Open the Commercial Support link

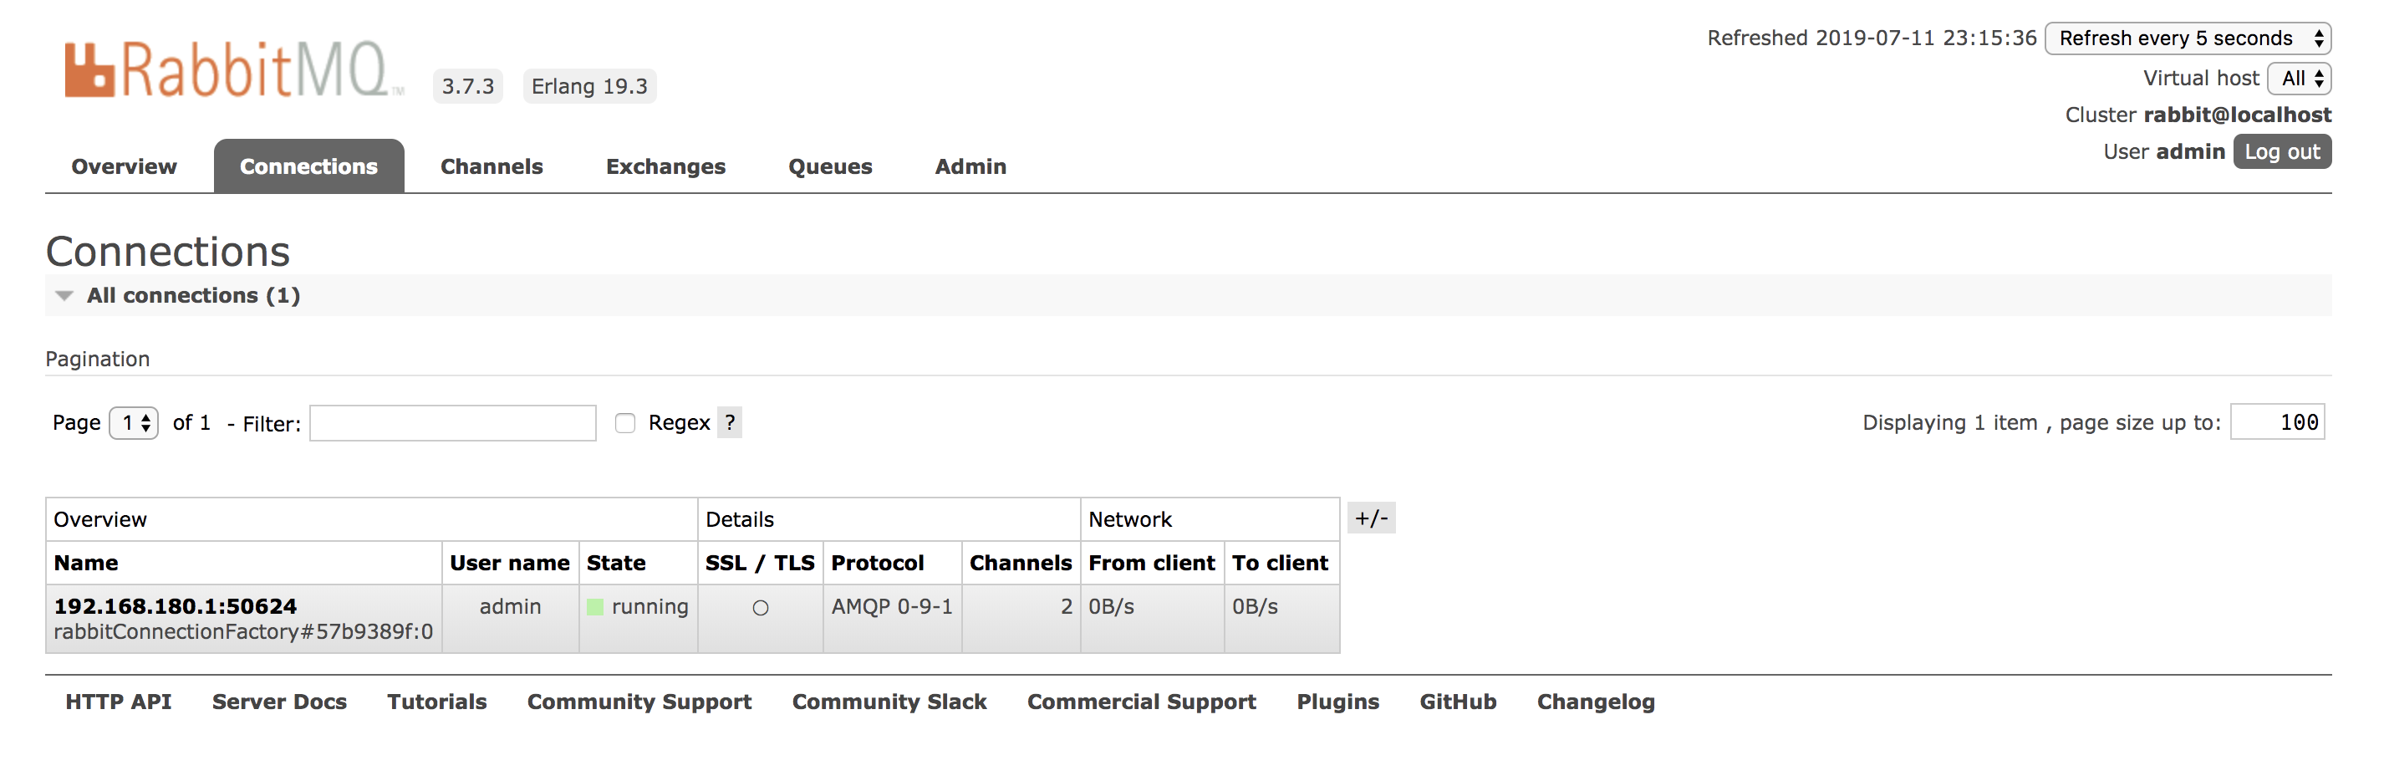tap(1142, 702)
